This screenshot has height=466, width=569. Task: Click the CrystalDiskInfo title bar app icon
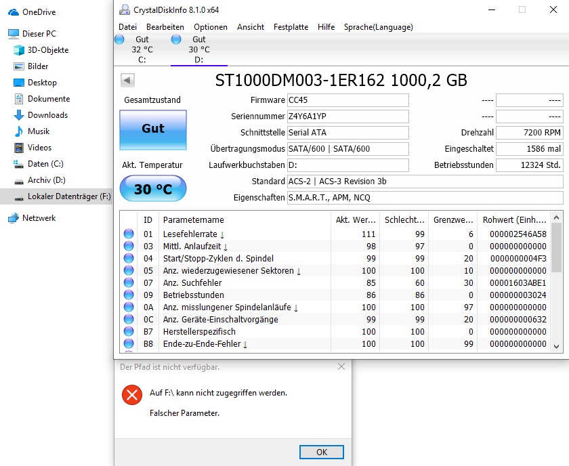(x=125, y=9)
